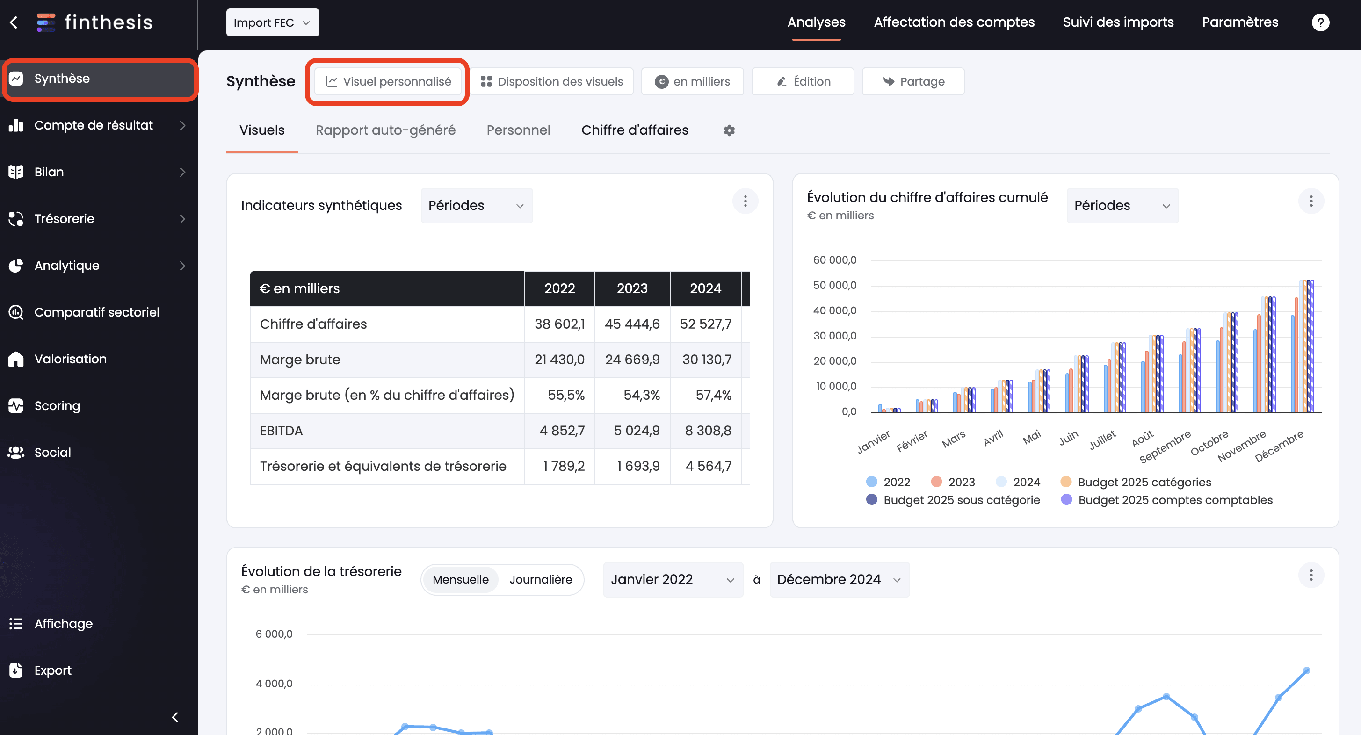Open chiffre d'affaires cumulé chart three-dot menu

coord(1311,201)
